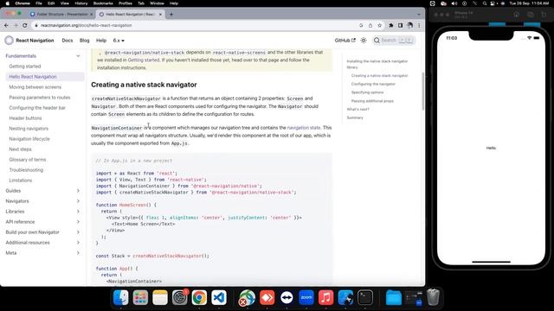Open the Trash in the Dock
Image resolution: width=554 pixels, height=311 pixels.
(x=433, y=297)
